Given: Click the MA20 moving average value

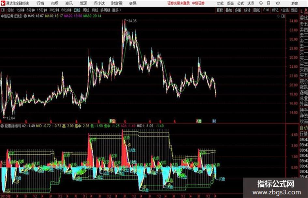Looking at the screenshot, I should click(73, 16).
